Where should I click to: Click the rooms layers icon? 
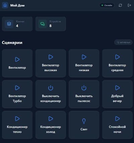point(9,24)
